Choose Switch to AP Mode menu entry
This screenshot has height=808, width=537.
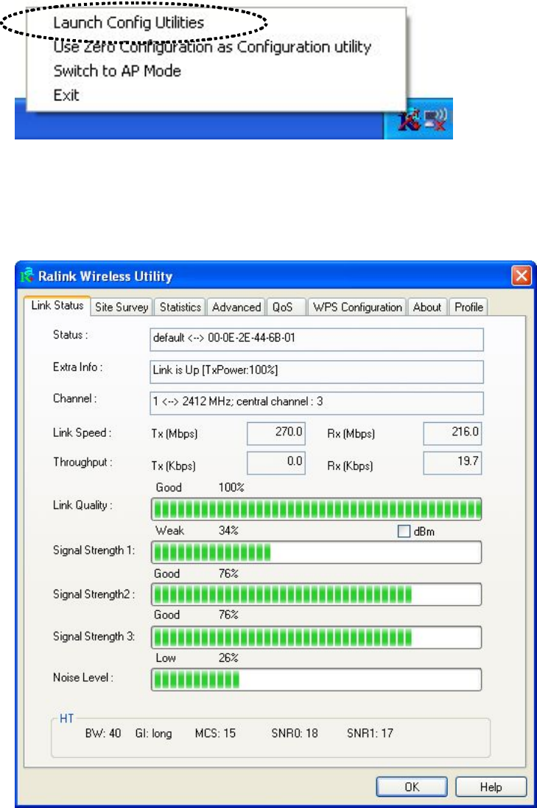click(x=117, y=71)
